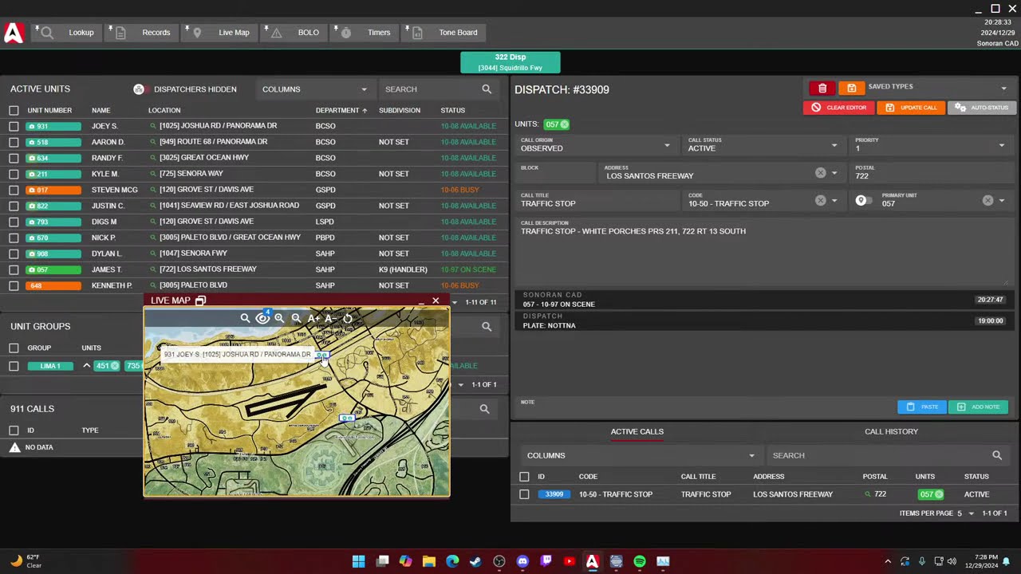Check the box for unit 057 James T.
Image resolution: width=1021 pixels, height=574 pixels.
pyautogui.click(x=14, y=269)
